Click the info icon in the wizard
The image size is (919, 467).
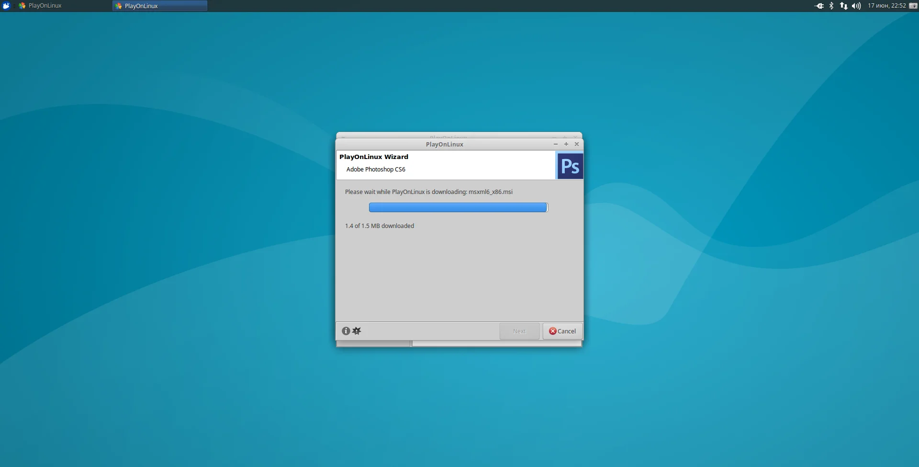pos(346,331)
